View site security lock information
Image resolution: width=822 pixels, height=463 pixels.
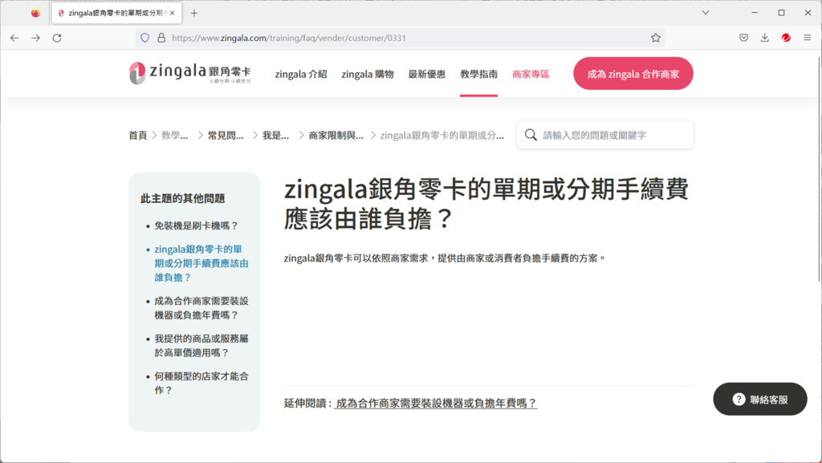(x=161, y=38)
